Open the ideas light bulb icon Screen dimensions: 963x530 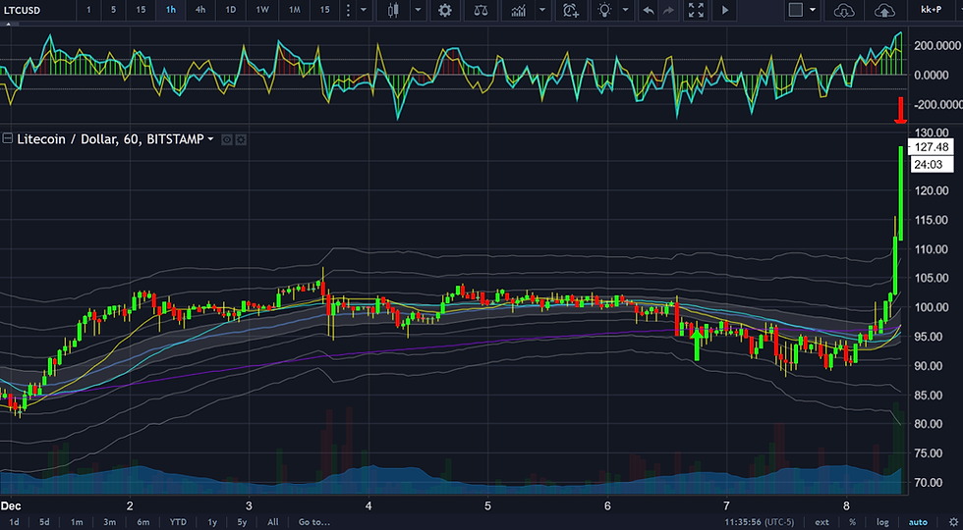point(605,10)
